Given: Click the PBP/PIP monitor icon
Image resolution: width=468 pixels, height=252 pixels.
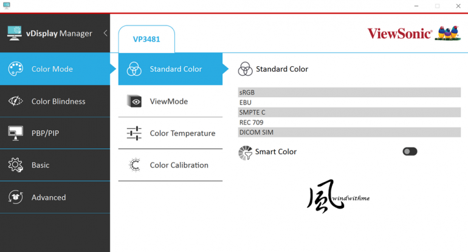Looking at the screenshot, I should click(16, 133).
